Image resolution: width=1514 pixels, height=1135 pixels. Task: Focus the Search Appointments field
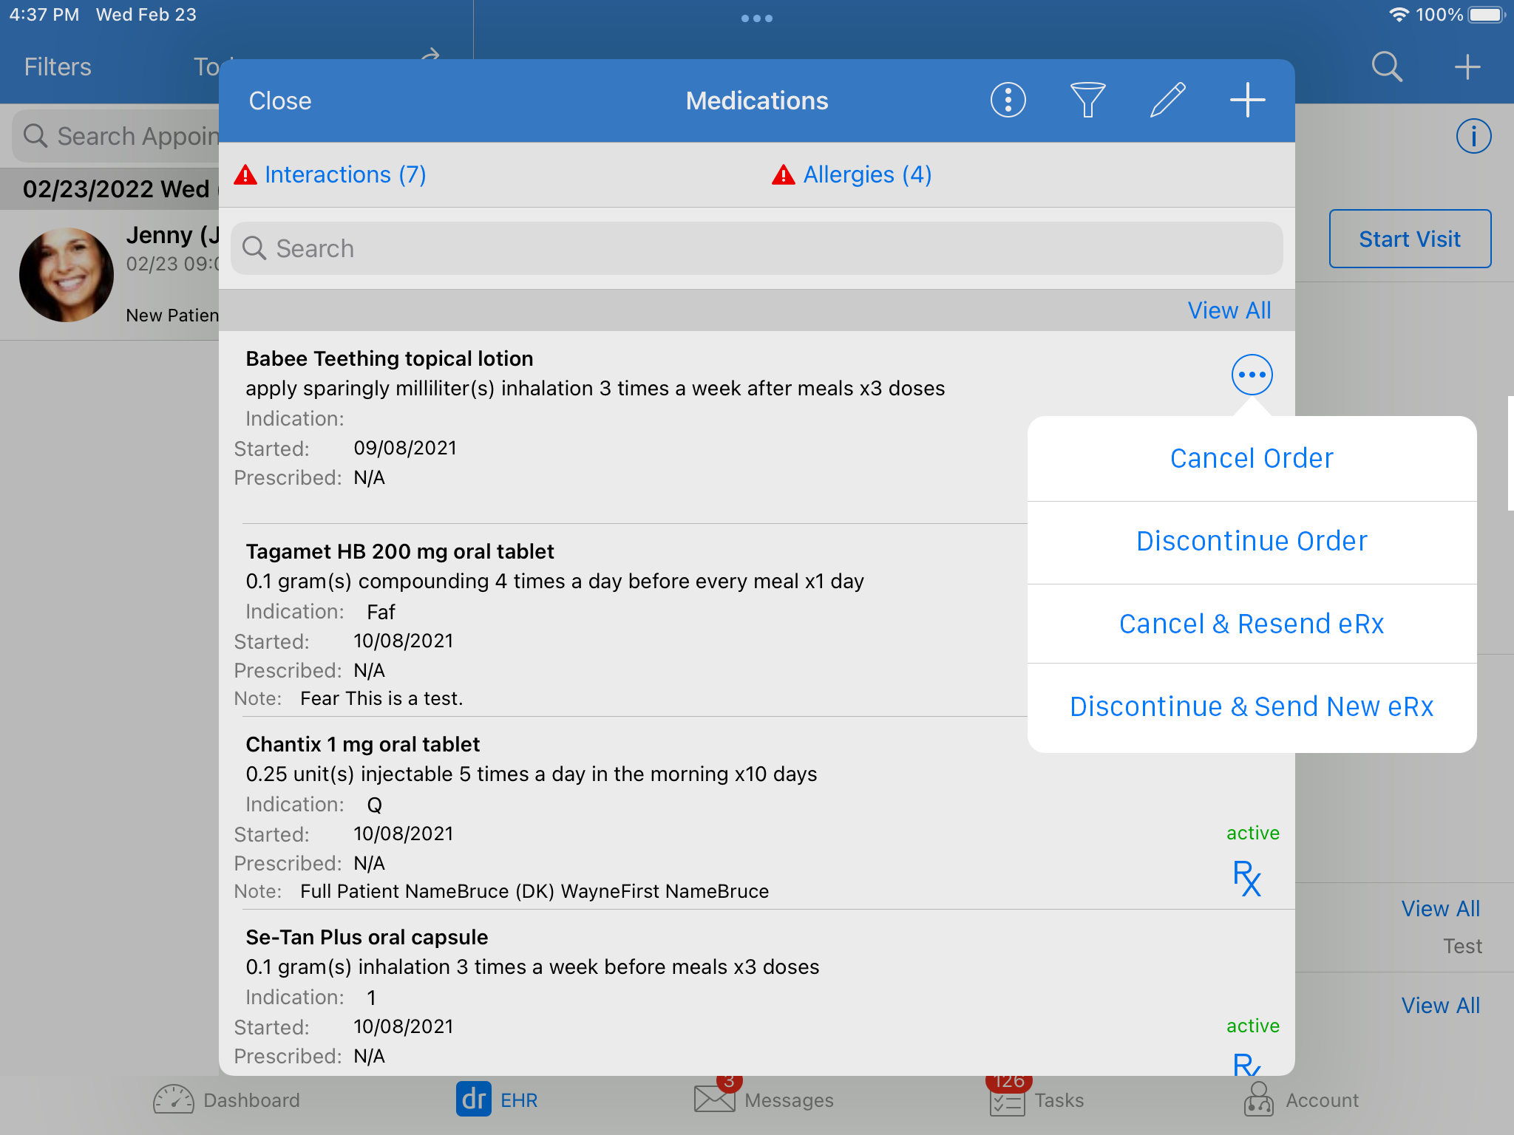pos(116,136)
